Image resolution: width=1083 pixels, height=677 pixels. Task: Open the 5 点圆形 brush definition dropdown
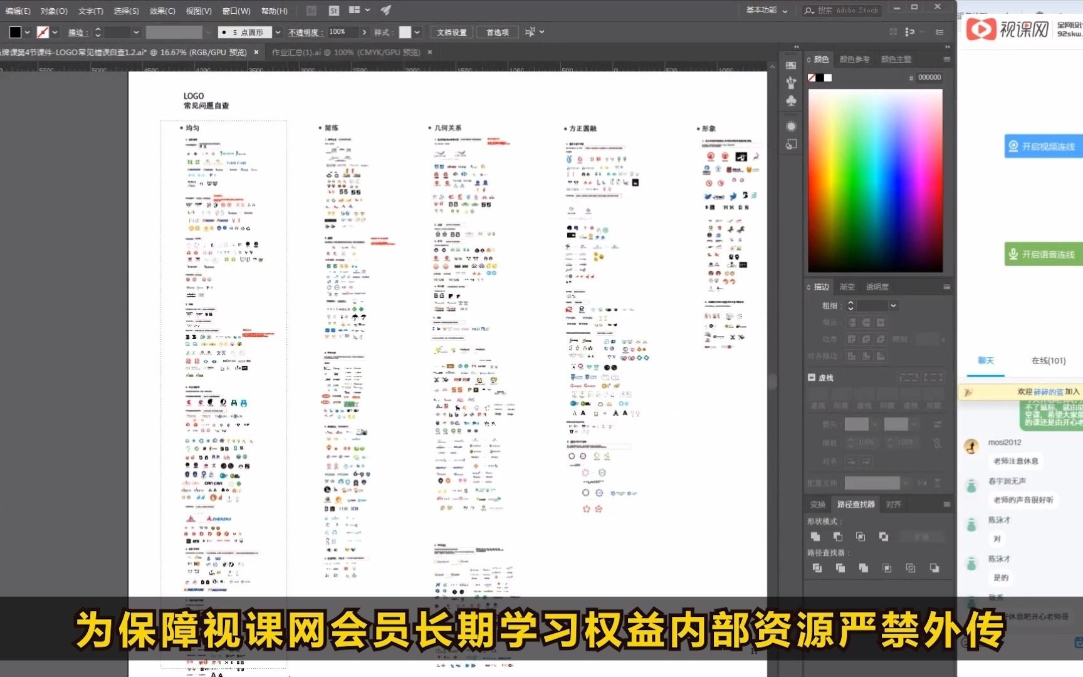(x=278, y=32)
